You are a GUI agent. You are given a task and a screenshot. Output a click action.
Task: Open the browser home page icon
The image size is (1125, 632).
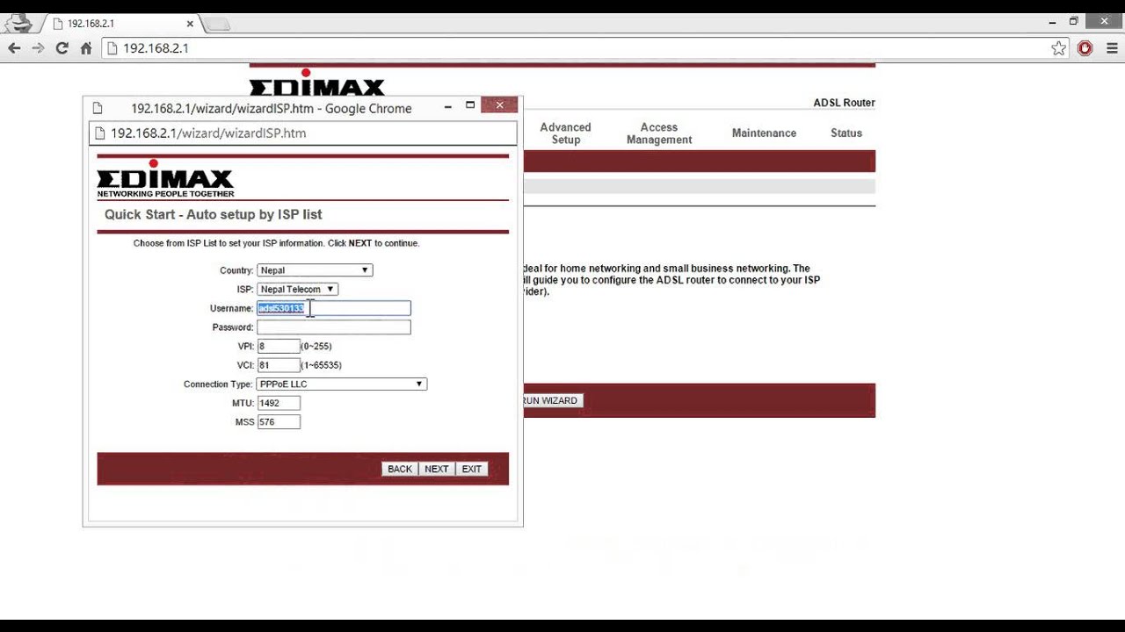point(86,48)
